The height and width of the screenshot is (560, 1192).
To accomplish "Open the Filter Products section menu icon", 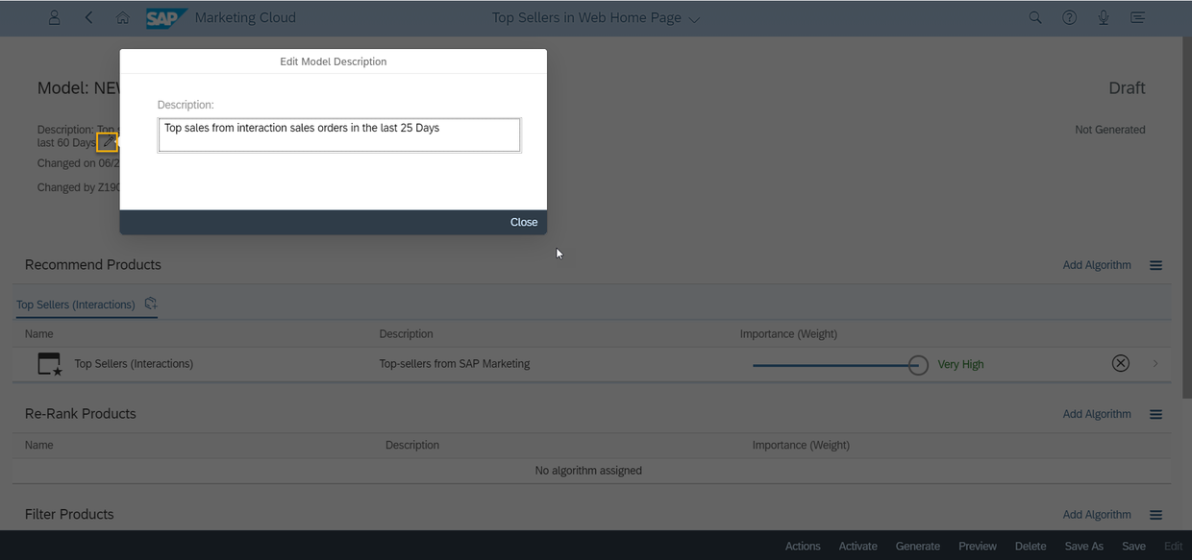I will (1155, 515).
